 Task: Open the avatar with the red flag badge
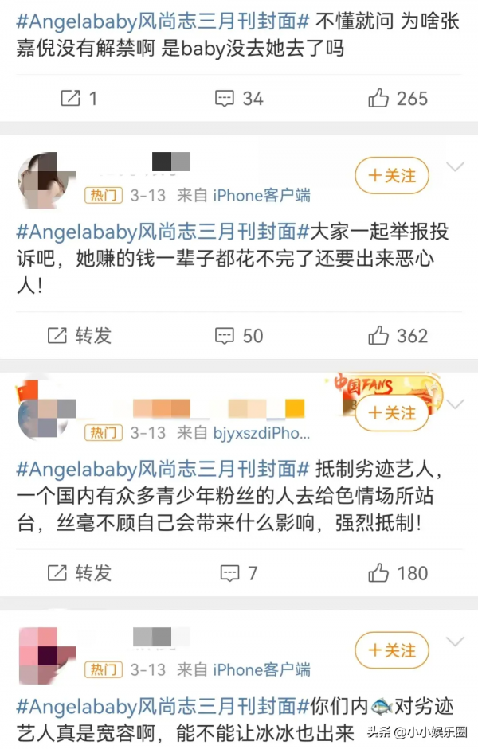tap(45, 412)
